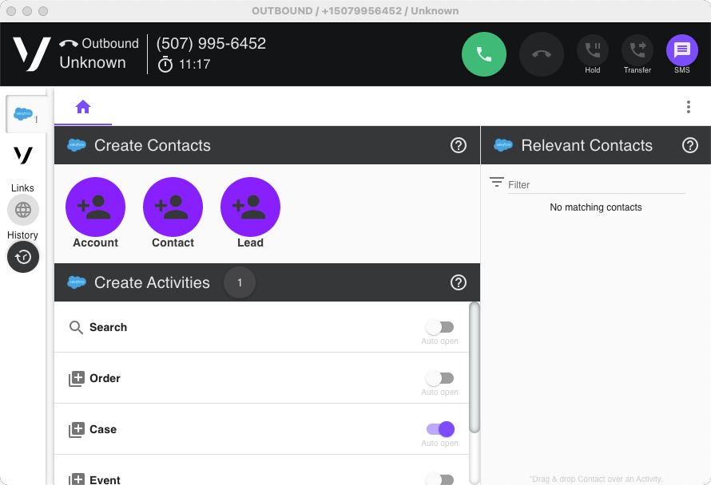
Task: Disable the Case auto open toggle
Action: [x=440, y=429]
